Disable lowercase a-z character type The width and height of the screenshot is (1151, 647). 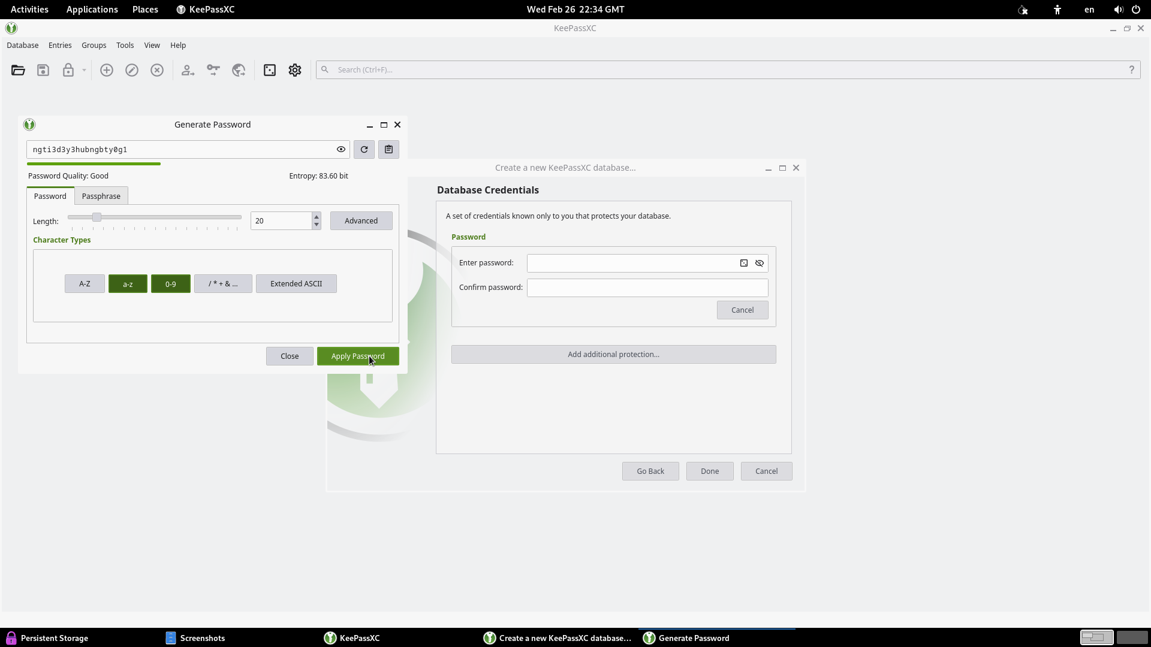coord(128,283)
